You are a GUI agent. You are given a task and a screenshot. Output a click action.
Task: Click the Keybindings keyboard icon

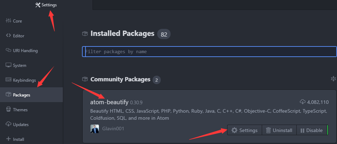(x=8, y=80)
